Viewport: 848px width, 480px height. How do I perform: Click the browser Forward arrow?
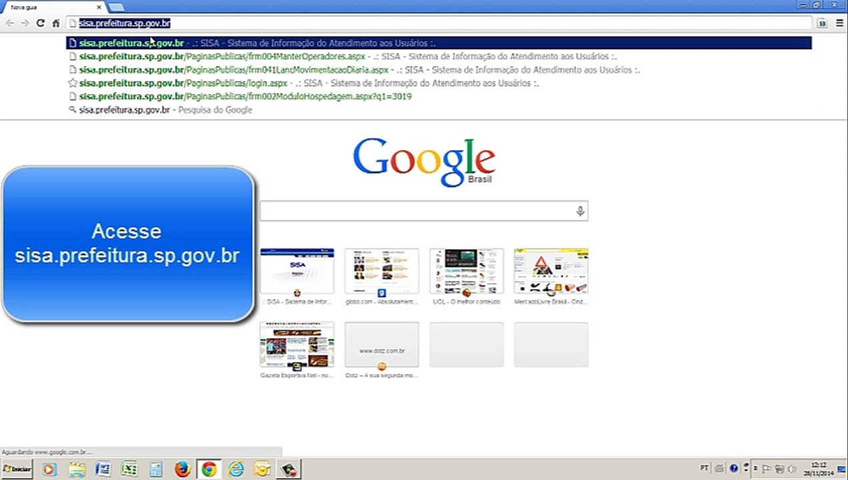[25, 23]
